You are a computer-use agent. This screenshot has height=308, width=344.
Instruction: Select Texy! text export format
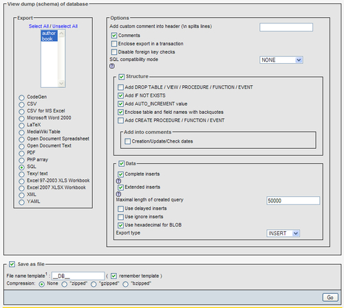click(21, 174)
